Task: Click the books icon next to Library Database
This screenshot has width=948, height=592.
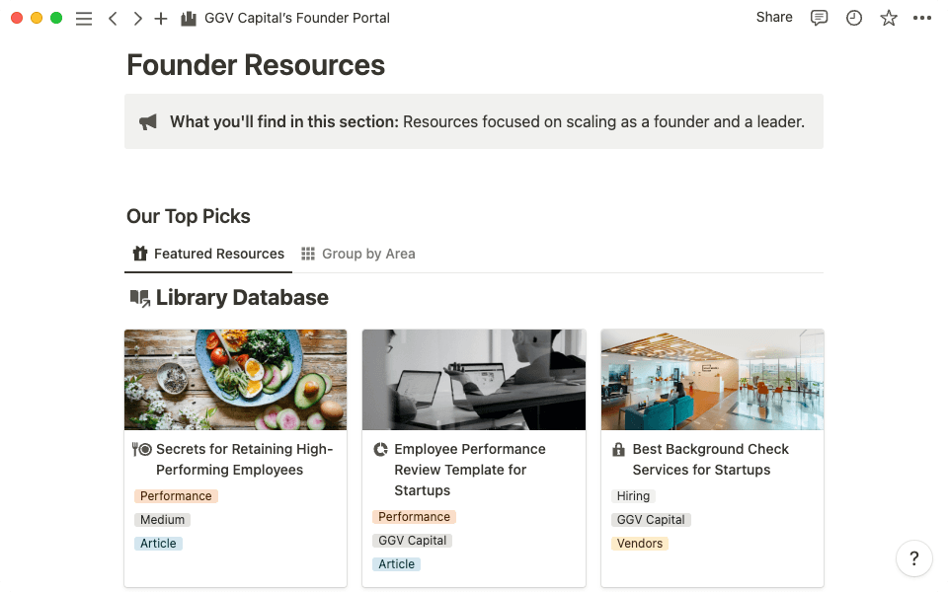Action: 137,297
